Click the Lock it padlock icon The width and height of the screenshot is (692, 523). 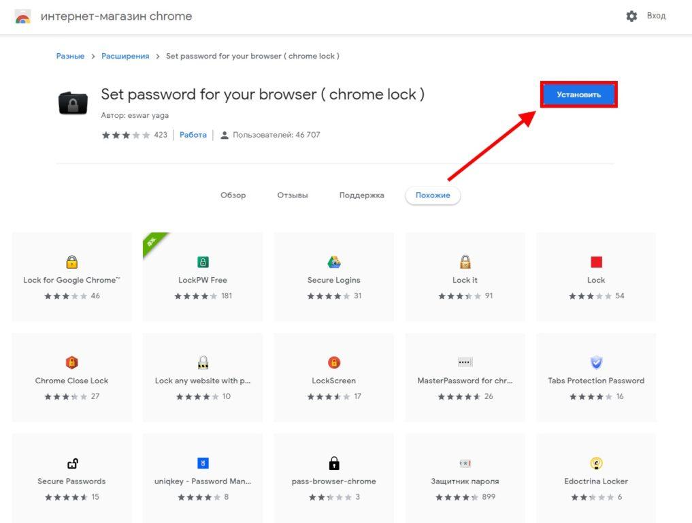(465, 261)
